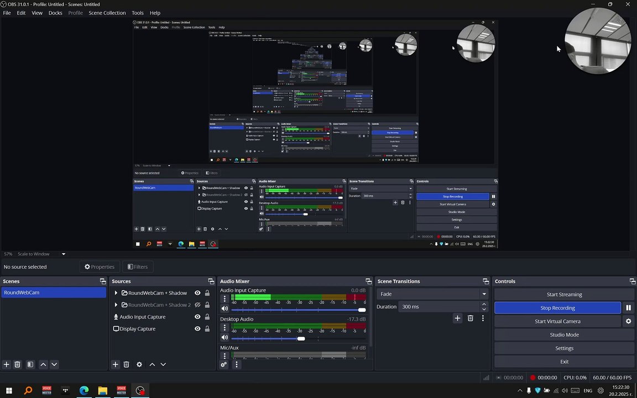Open Microsoft Edge from the taskbar
The width and height of the screenshot is (637, 398).
click(84, 391)
